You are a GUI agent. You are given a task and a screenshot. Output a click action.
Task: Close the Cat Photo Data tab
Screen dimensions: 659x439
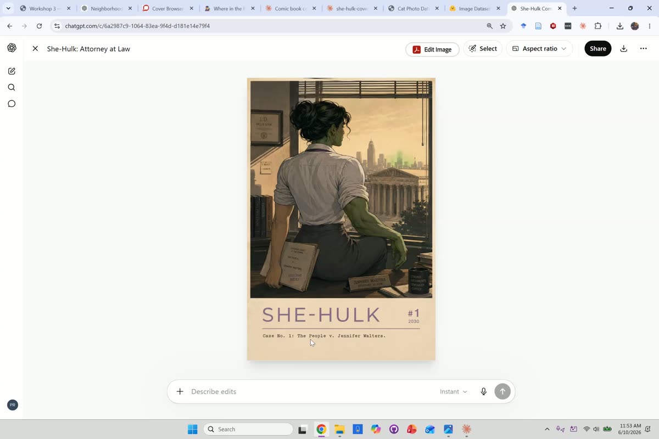tap(437, 8)
